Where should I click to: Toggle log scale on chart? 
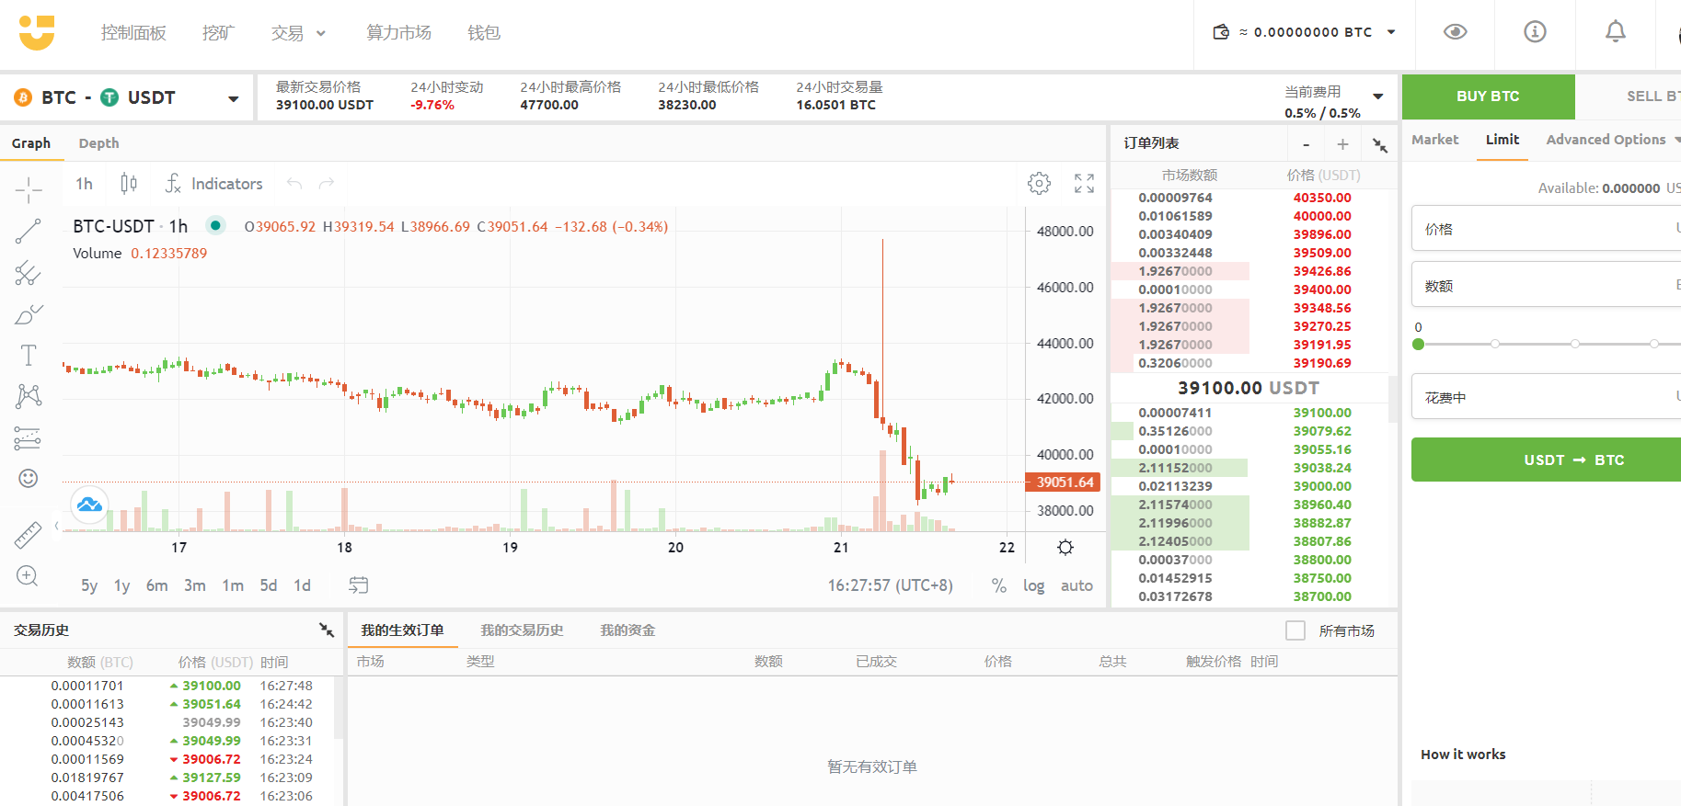[x=1033, y=585]
